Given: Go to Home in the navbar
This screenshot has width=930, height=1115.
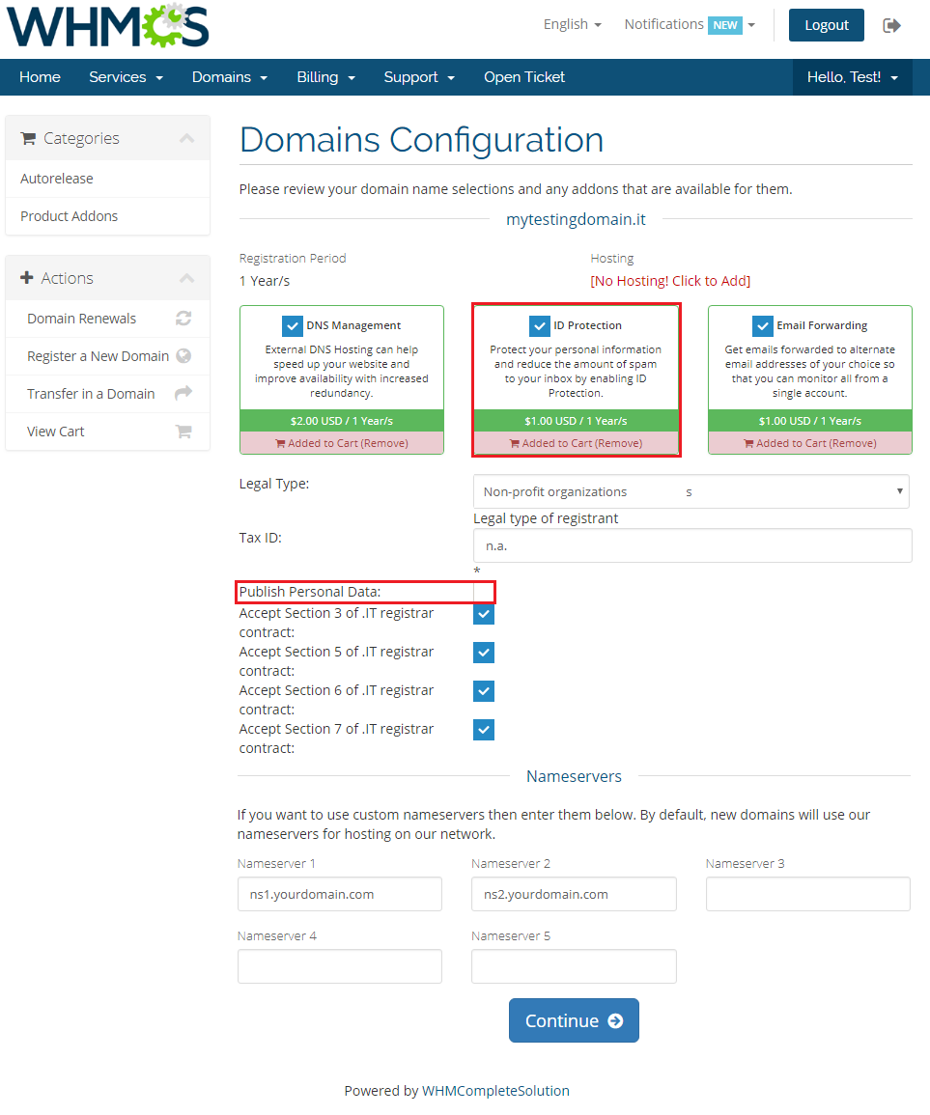Looking at the screenshot, I should [40, 77].
